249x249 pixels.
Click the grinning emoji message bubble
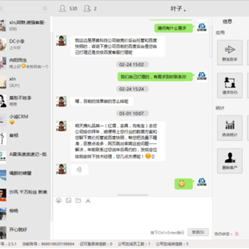point(183,184)
